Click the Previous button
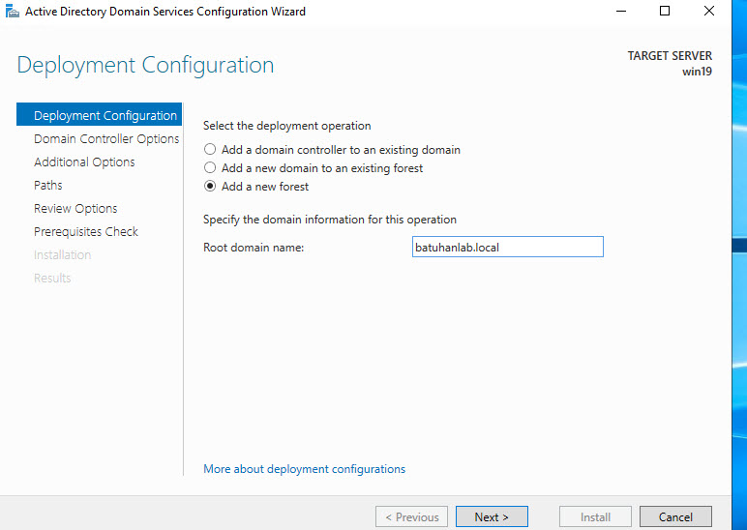The image size is (747, 530). [x=411, y=517]
